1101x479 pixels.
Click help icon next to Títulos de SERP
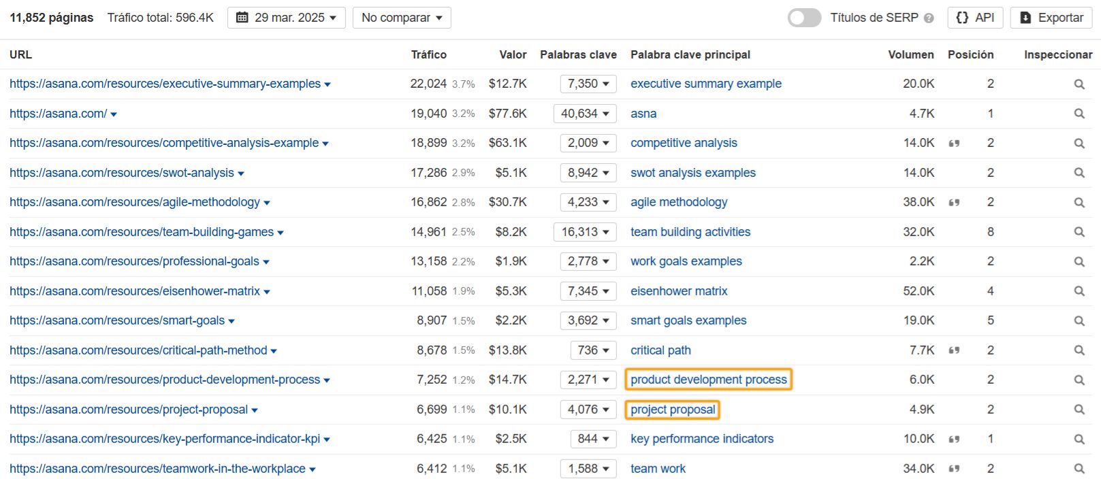929,18
